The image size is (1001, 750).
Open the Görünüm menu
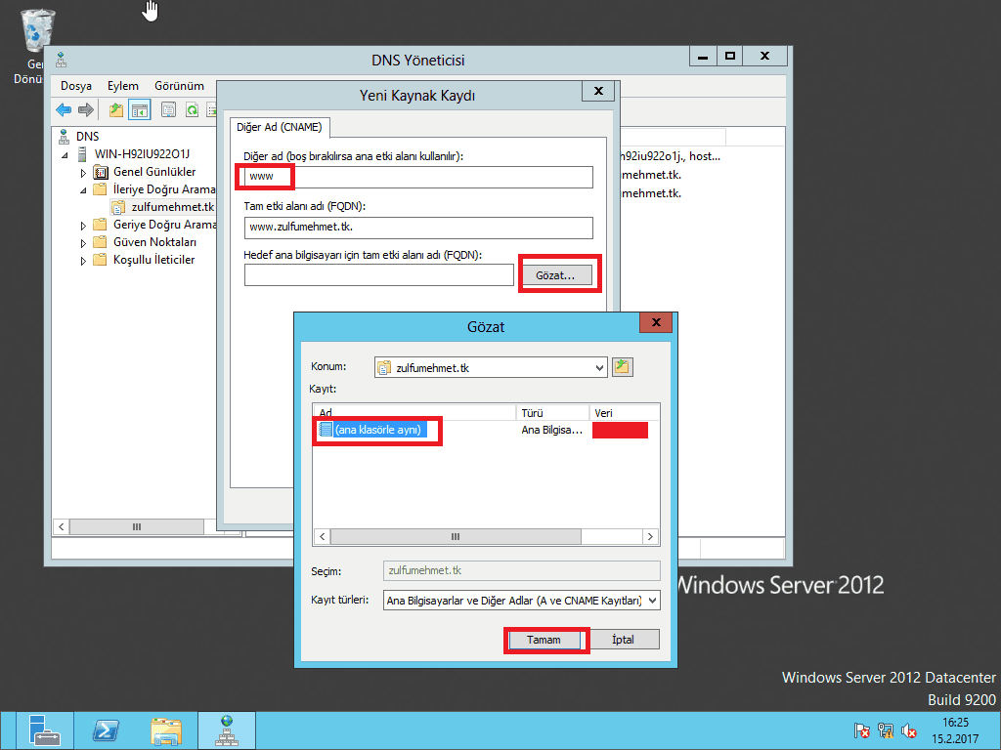[180, 86]
